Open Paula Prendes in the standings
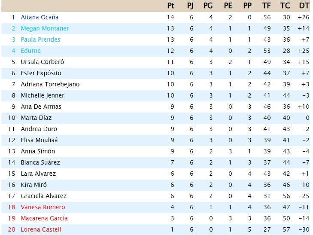The image size is (313, 235). pyautogui.click(x=40, y=40)
